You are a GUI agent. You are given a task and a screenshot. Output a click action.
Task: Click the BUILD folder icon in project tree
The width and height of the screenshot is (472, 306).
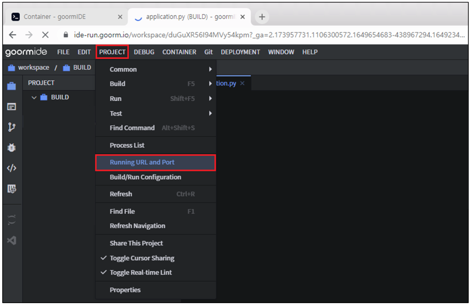44,97
